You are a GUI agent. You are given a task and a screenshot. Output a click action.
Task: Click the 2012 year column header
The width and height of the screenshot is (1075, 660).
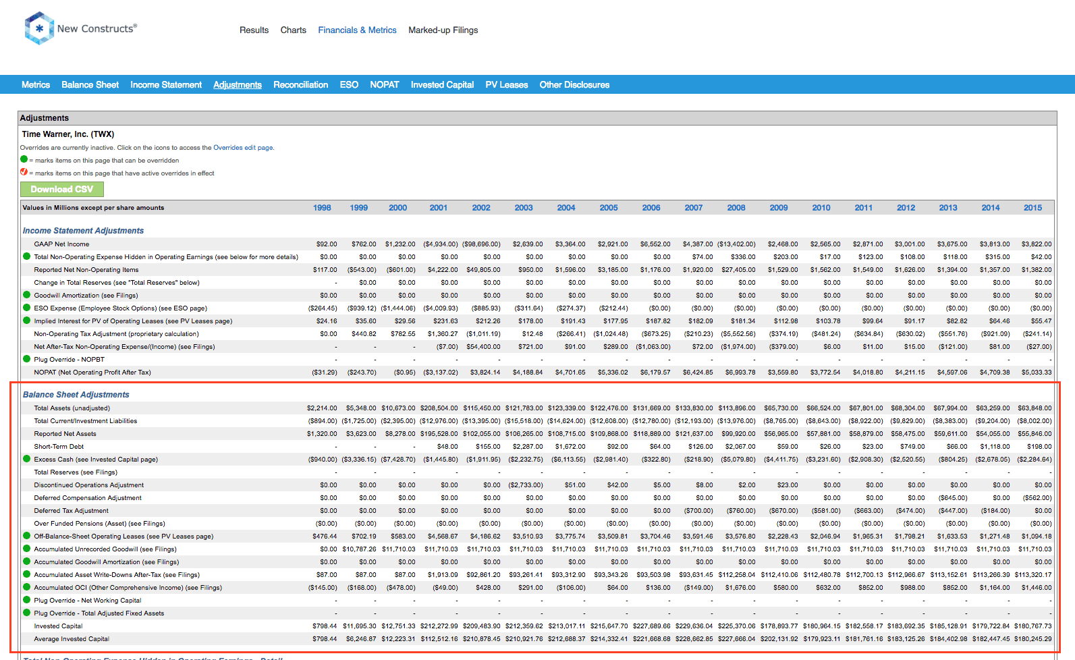906,208
